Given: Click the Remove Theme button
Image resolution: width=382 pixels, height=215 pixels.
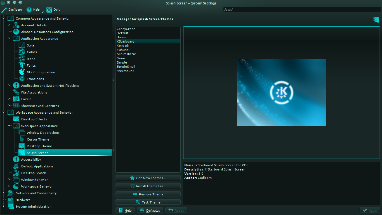Looking at the screenshot, I should tap(148, 194).
